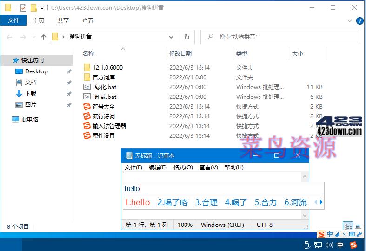Open Explorer help icon

359,21
